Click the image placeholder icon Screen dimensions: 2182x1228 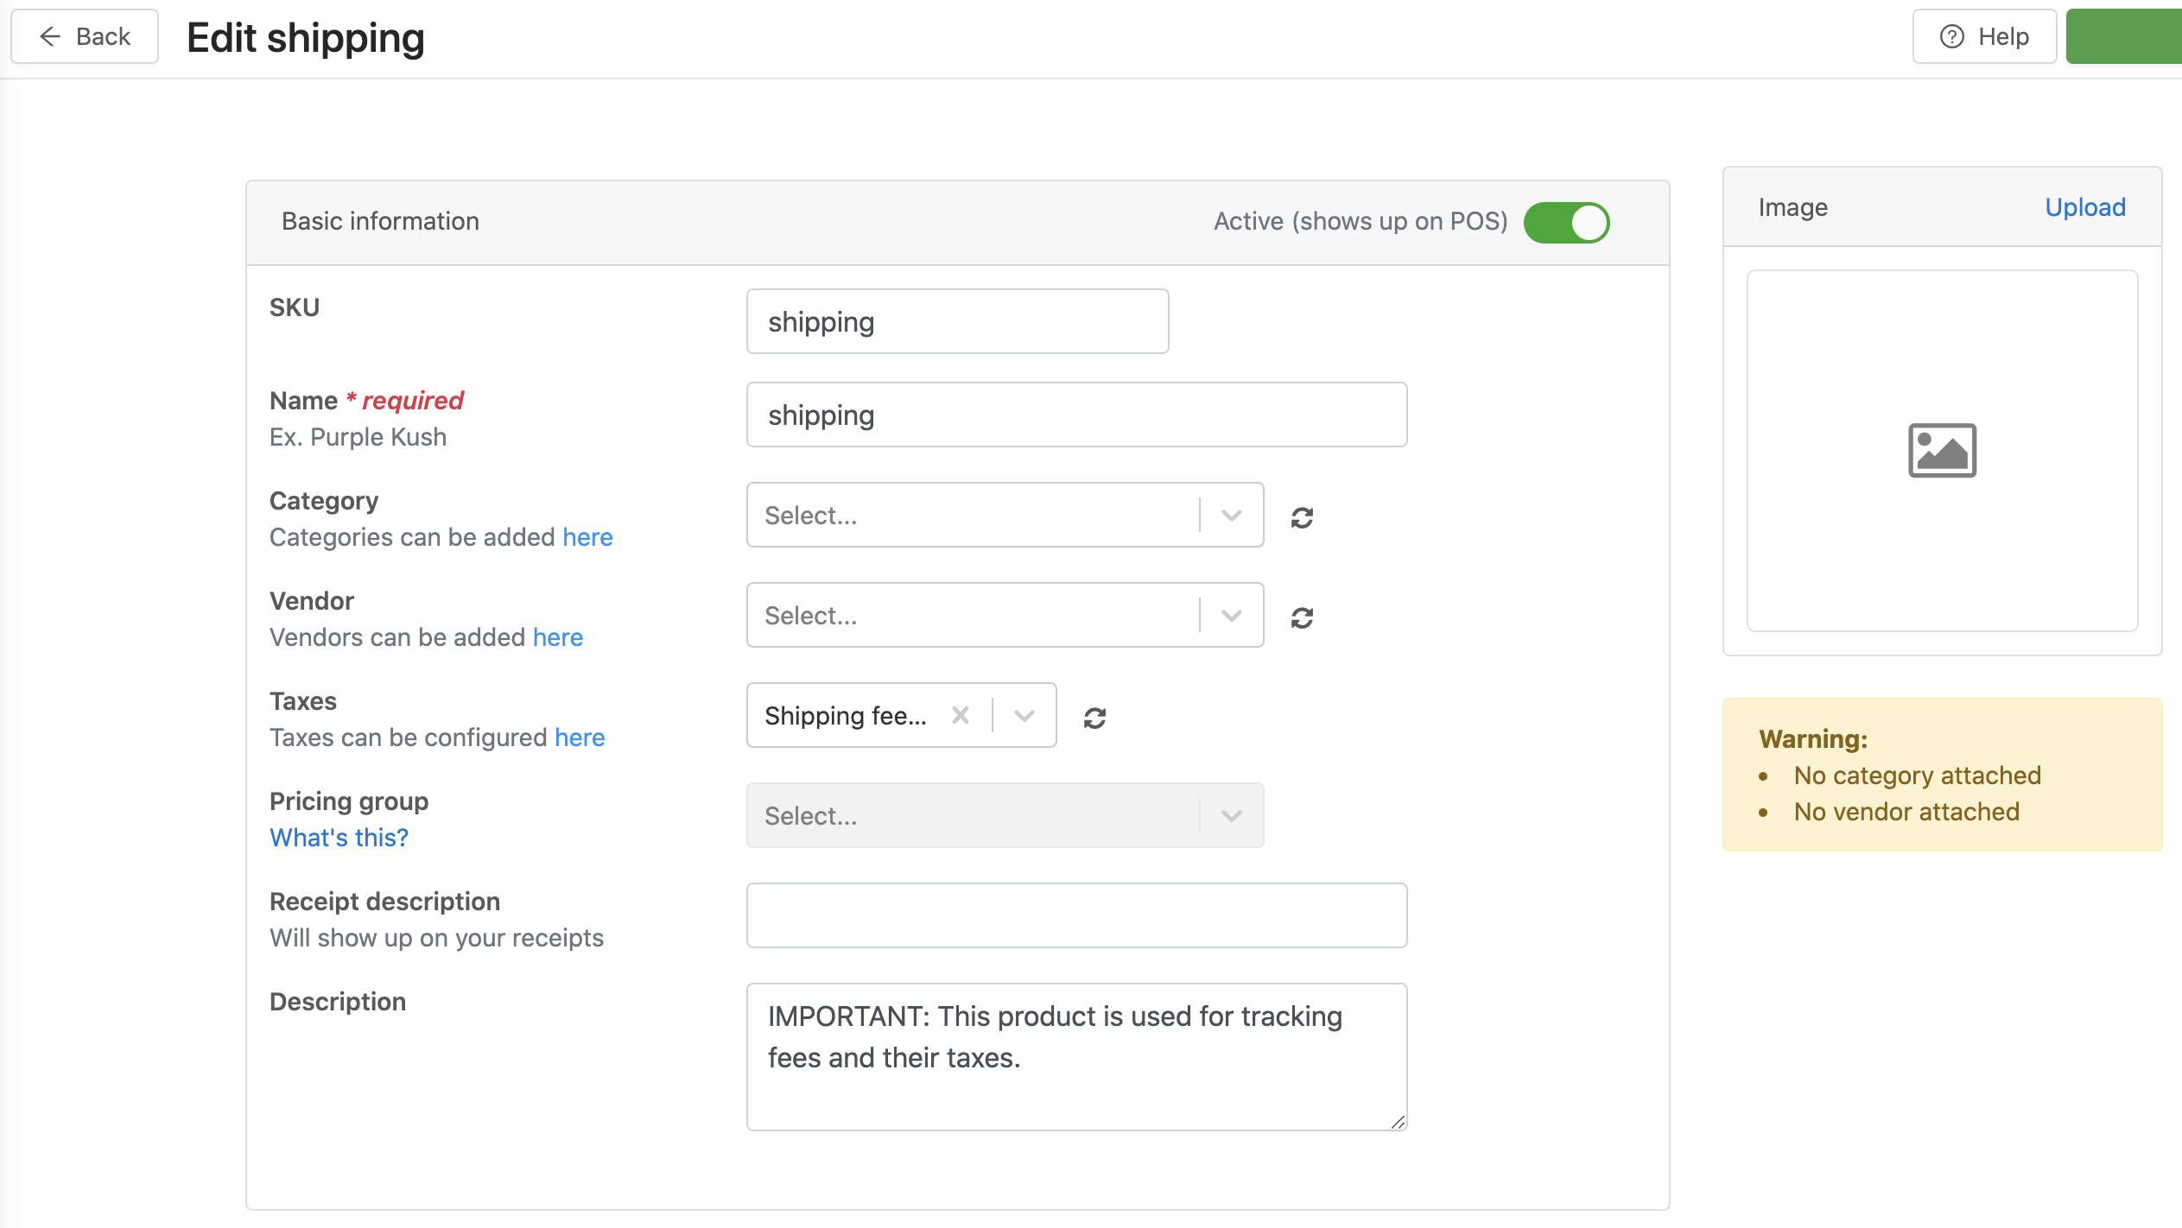pos(1941,450)
